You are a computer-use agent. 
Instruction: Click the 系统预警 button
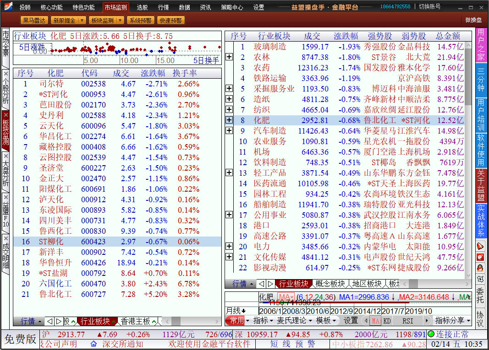click(140, 20)
